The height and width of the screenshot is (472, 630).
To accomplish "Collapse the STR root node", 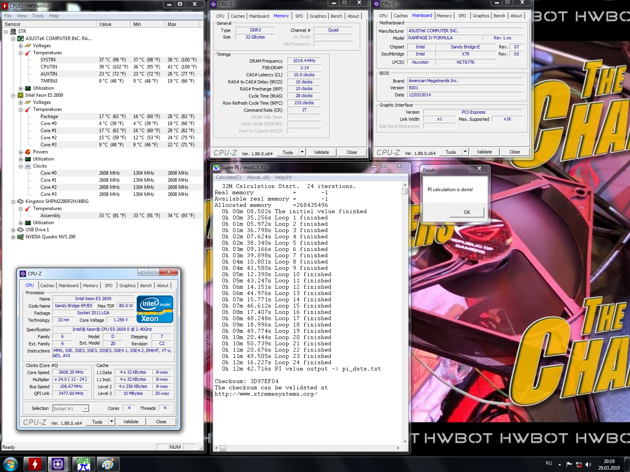I will [x=6, y=32].
